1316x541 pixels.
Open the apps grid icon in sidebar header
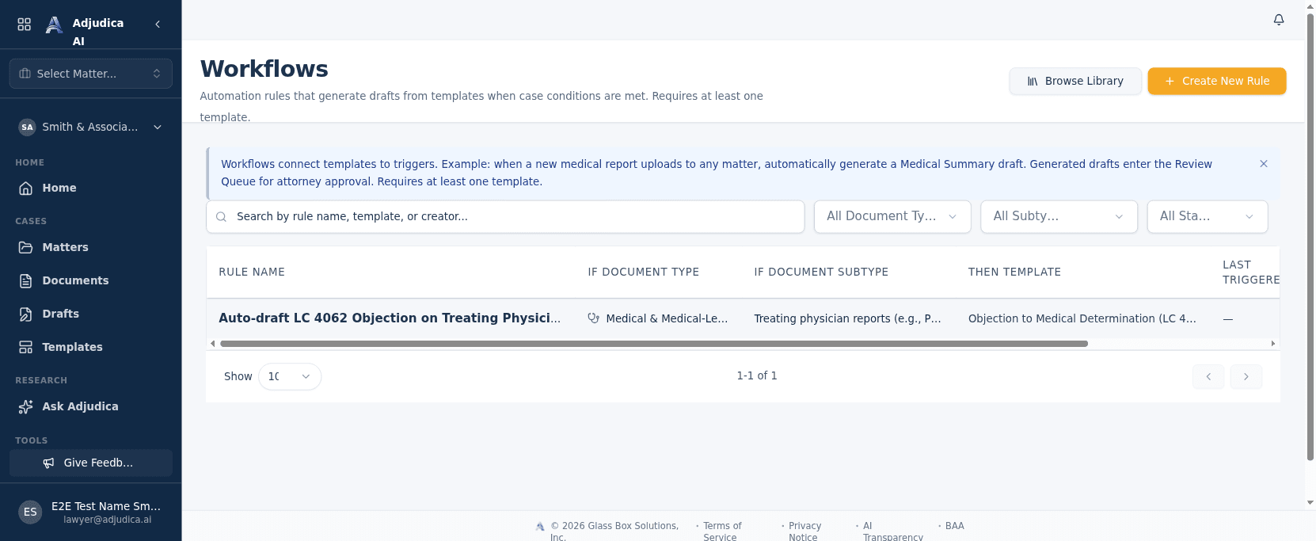click(x=25, y=25)
